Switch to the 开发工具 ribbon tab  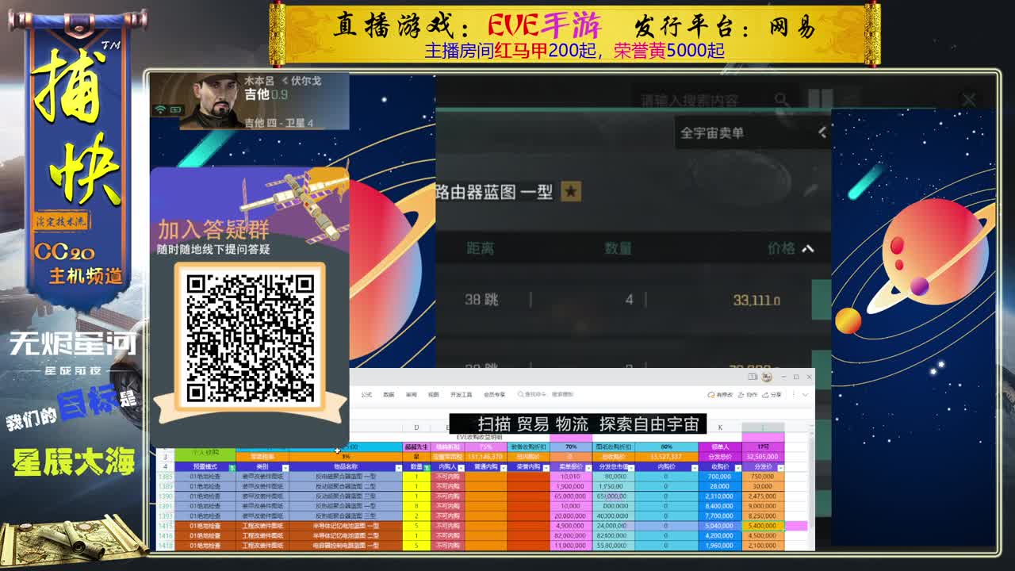pyautogui.click(x=462, y=394)
